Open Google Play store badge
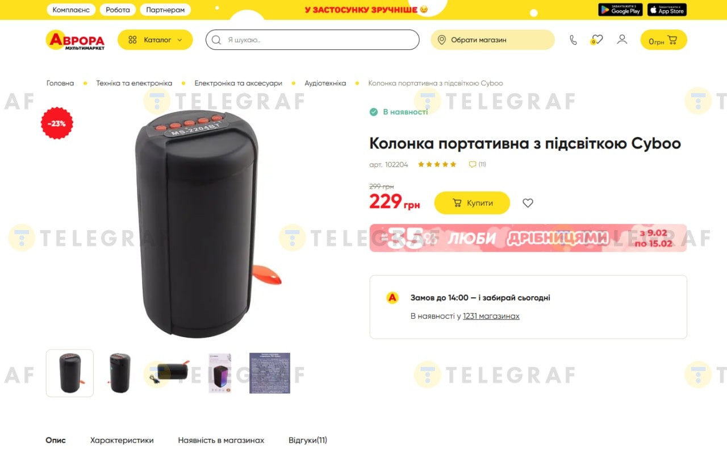Image resolution: width=727 pixels, height=449 pixels. point(620,10)
